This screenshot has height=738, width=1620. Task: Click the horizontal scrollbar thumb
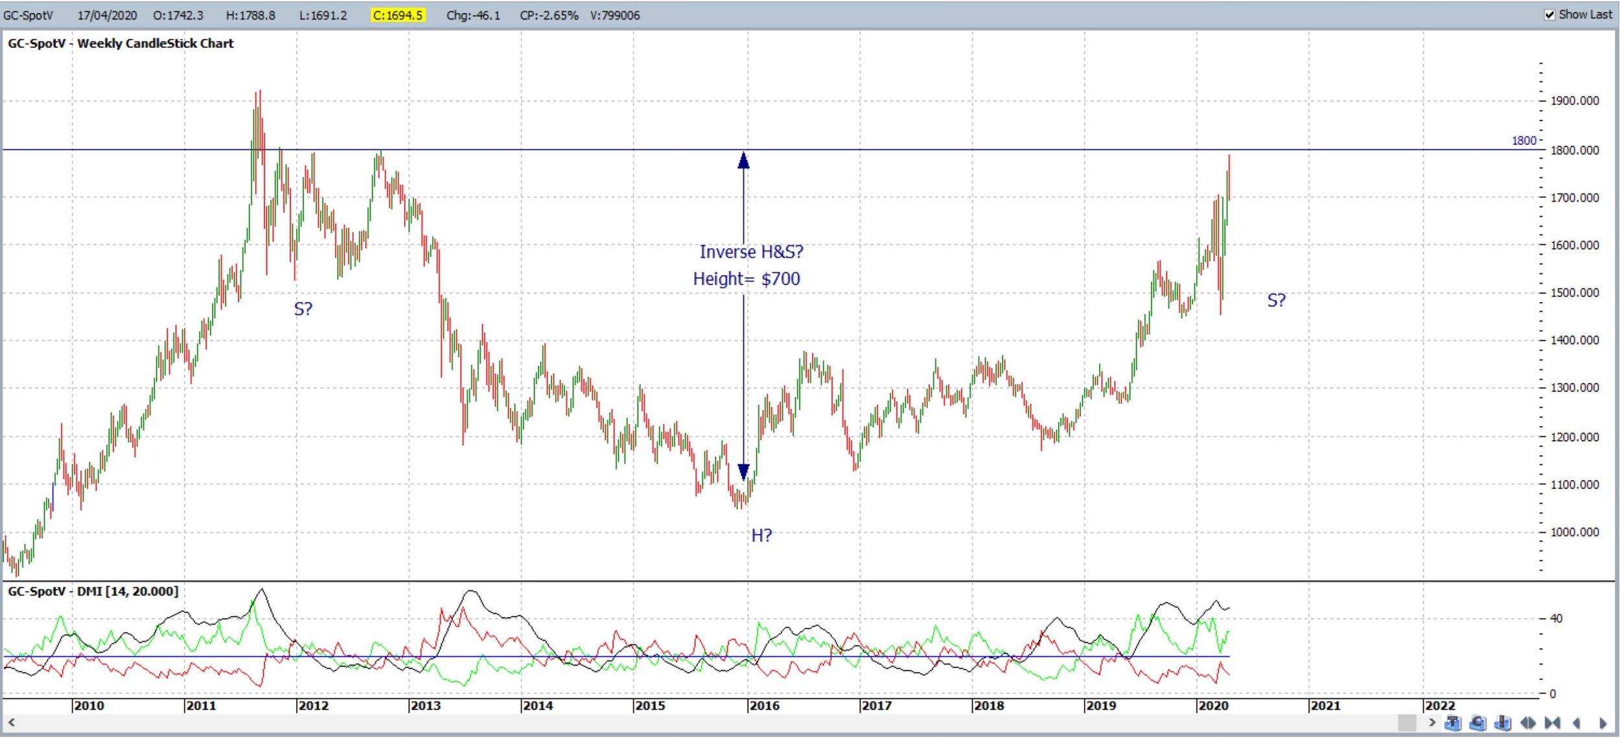pos(1407,722)
